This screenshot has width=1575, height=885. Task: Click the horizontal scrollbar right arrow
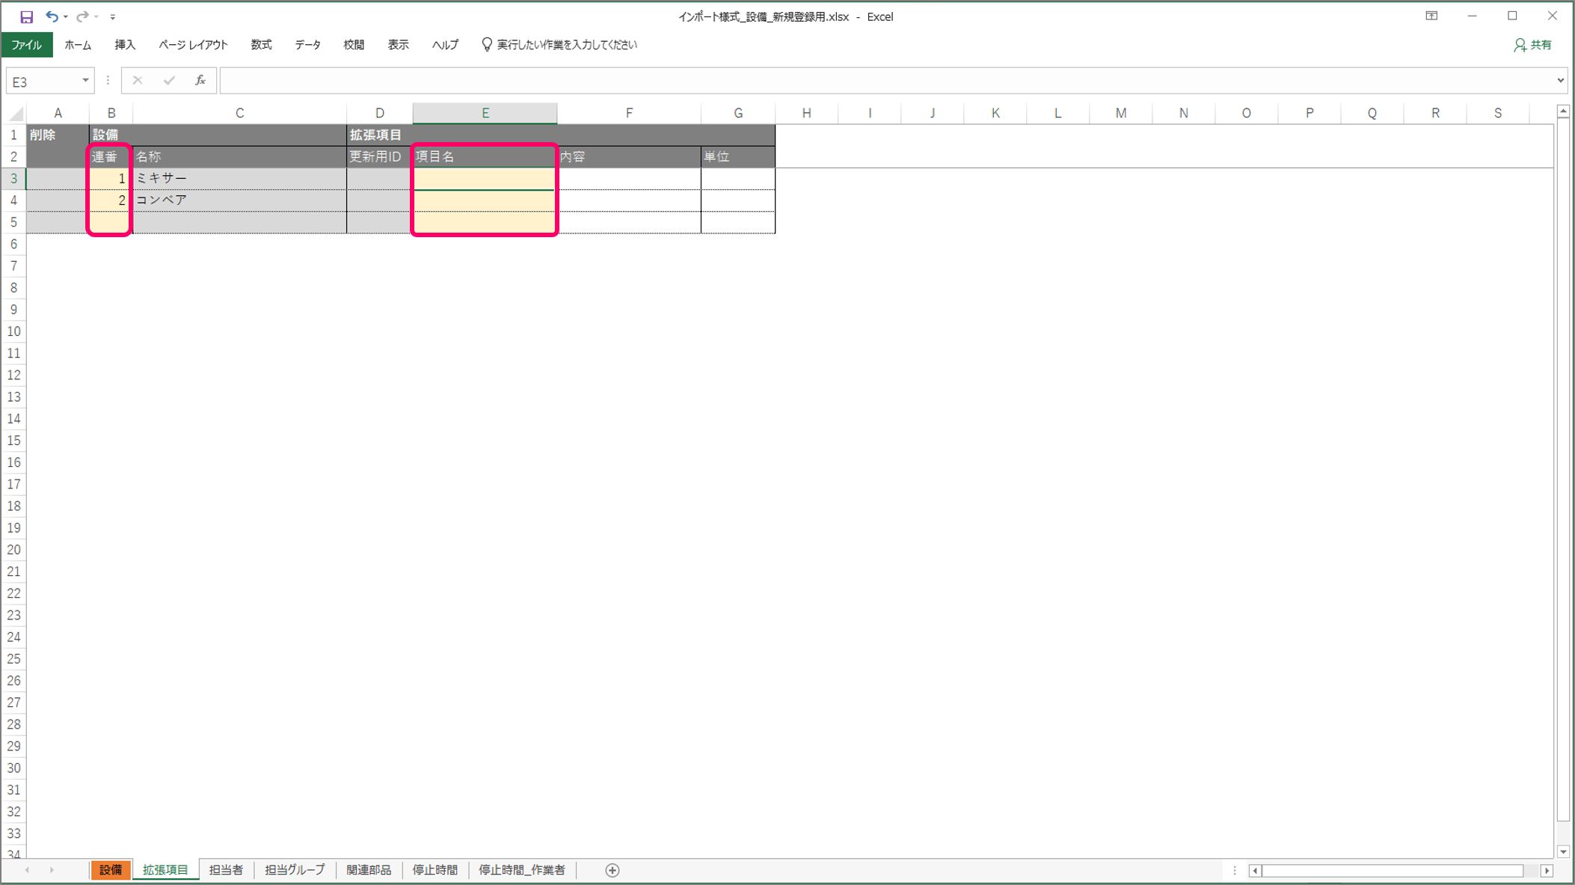1547,871
